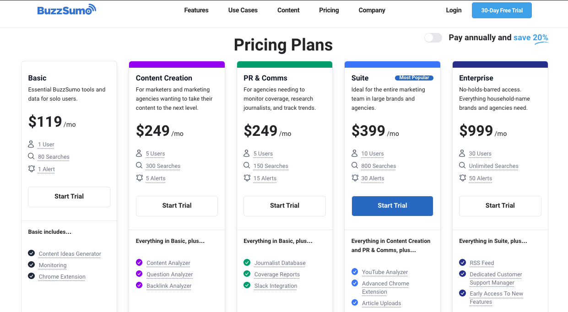Open the Pricing menu

coord(329,10)
